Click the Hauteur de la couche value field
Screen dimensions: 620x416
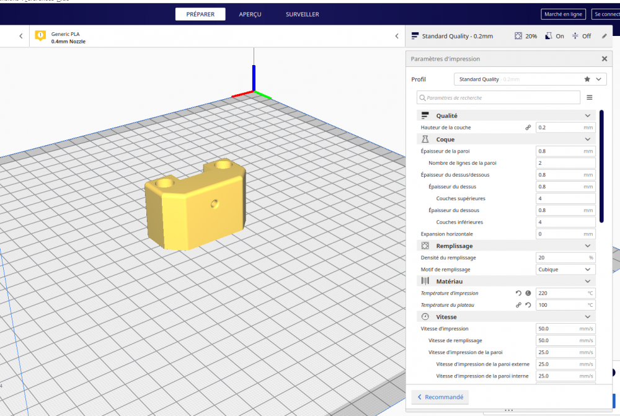coord(565,127)
